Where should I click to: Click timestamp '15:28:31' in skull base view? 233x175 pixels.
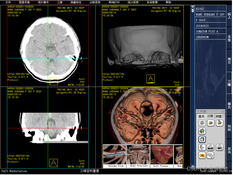(x=108, y=97)
